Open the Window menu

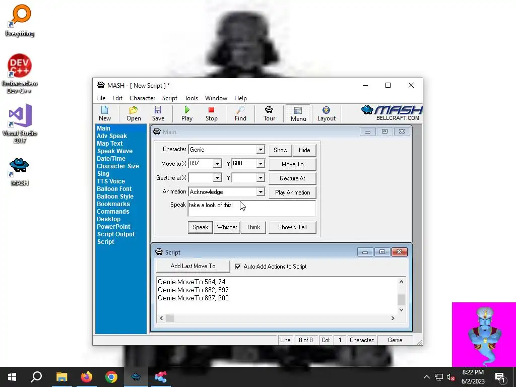coord(216,98)
